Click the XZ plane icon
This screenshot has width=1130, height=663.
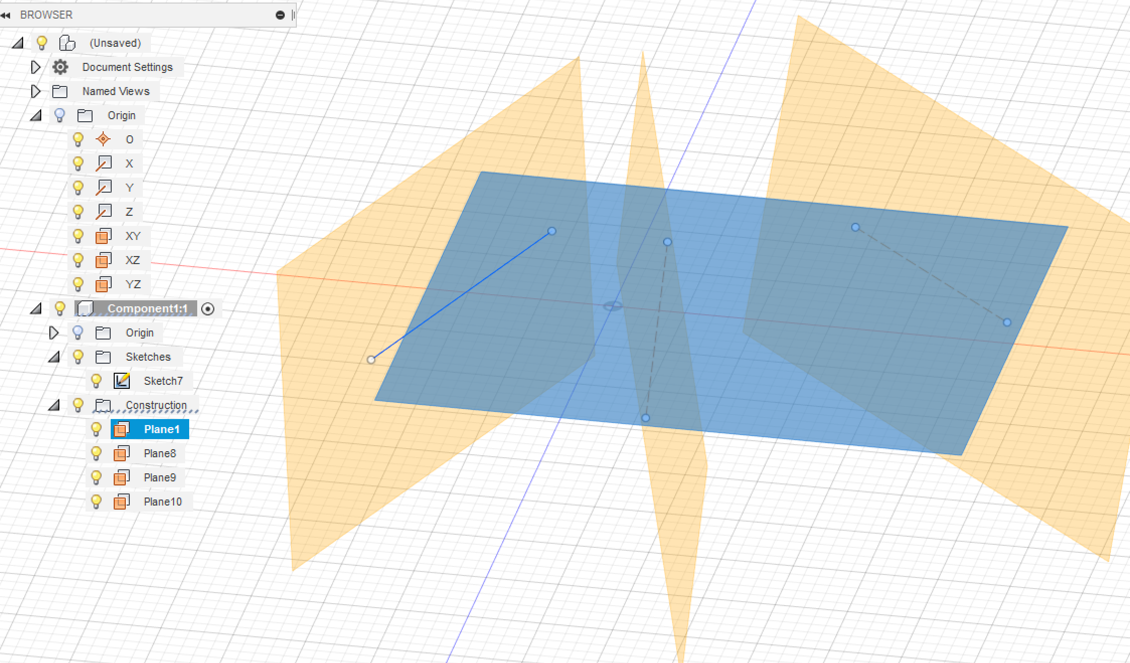click(104, 260)
